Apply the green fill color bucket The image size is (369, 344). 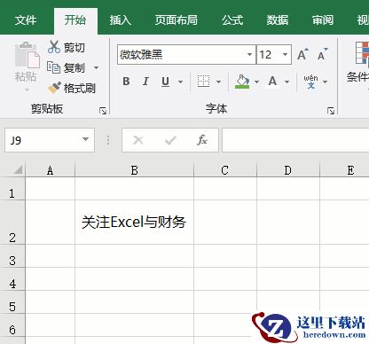pos(242,82)
